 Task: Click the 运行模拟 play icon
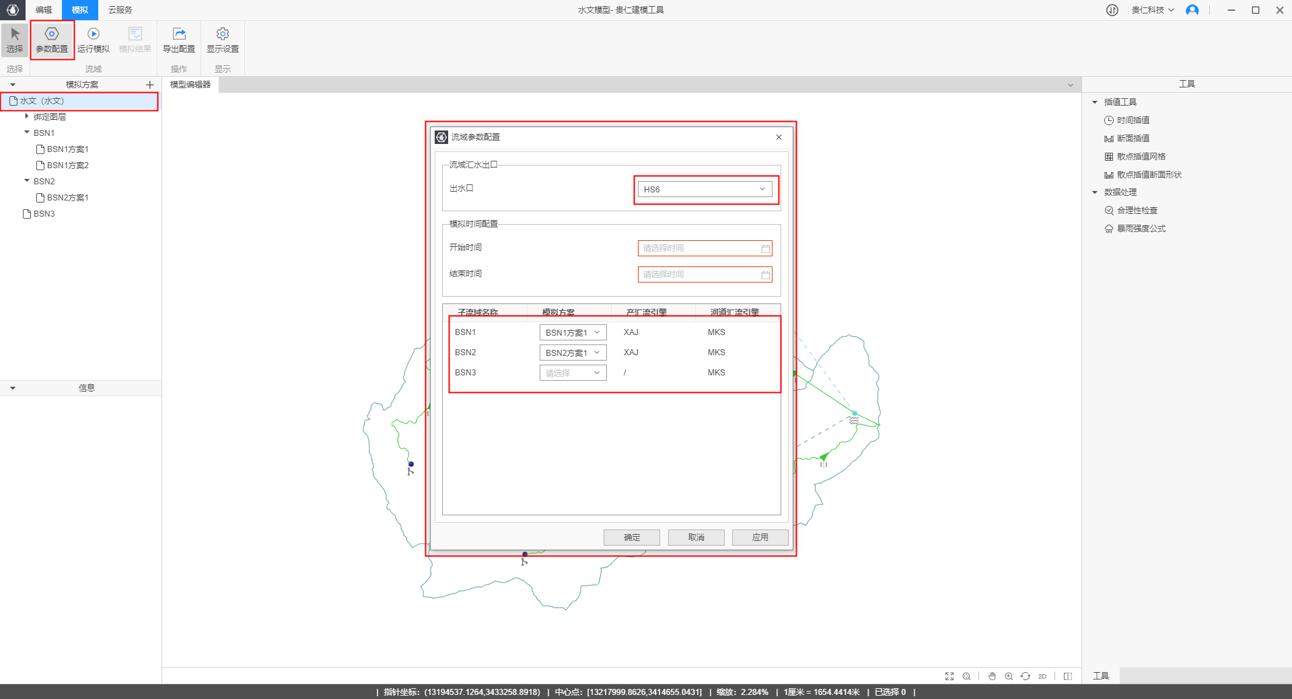point(94,34)
